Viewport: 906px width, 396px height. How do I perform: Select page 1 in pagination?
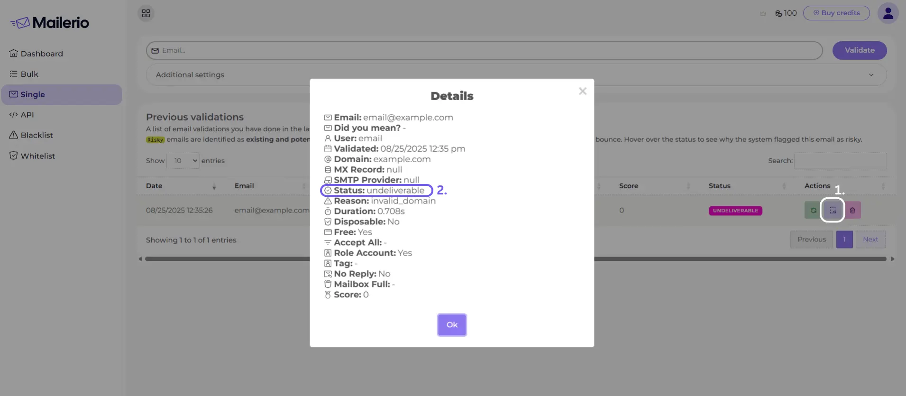pos(844,239)
